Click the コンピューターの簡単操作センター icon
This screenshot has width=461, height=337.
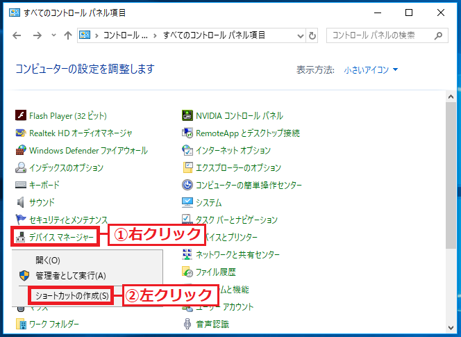tap(187, 185)
